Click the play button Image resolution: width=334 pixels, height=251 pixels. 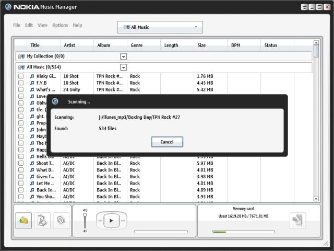click(111, 221)
